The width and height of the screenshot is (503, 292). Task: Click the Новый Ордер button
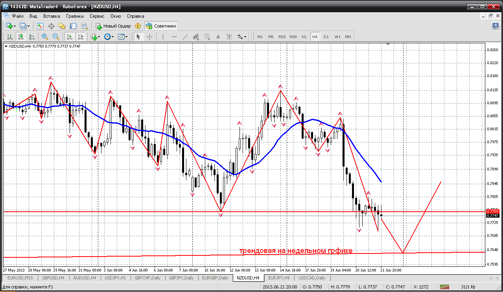point(113,26)
